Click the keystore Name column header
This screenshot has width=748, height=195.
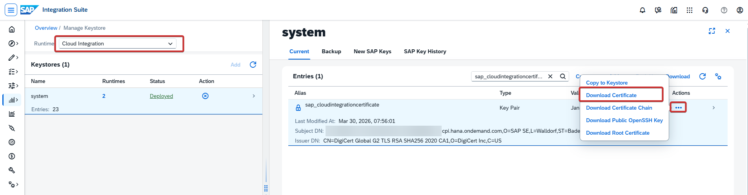coord(38,81)
